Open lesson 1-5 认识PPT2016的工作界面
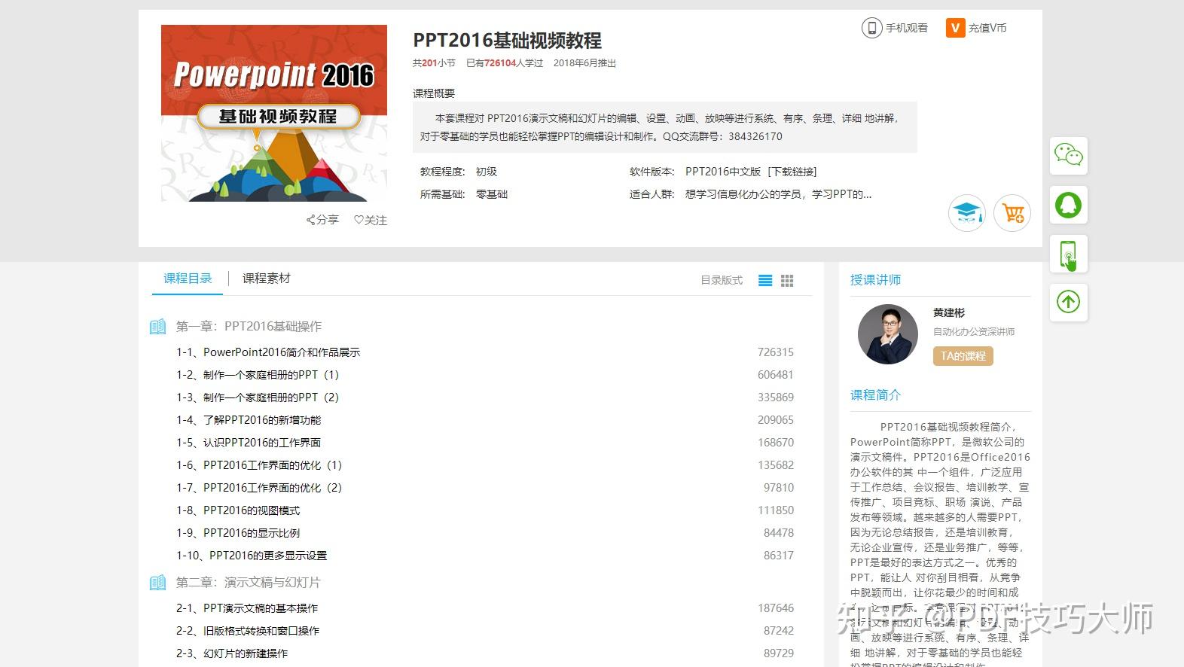 [x=249, y=443]
